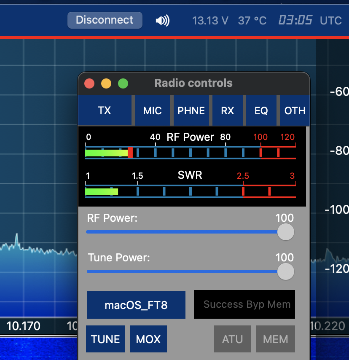Select the macOS_FT8 profile button
The height and width of the screenshot is (360, 349).
pos(136,305)
